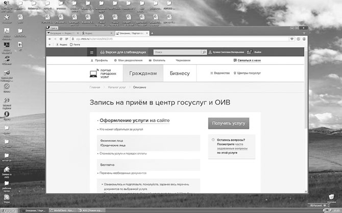Open a new browser tab with plus
This screenshot has width=342, height=213.
click(x=152, y=33)
